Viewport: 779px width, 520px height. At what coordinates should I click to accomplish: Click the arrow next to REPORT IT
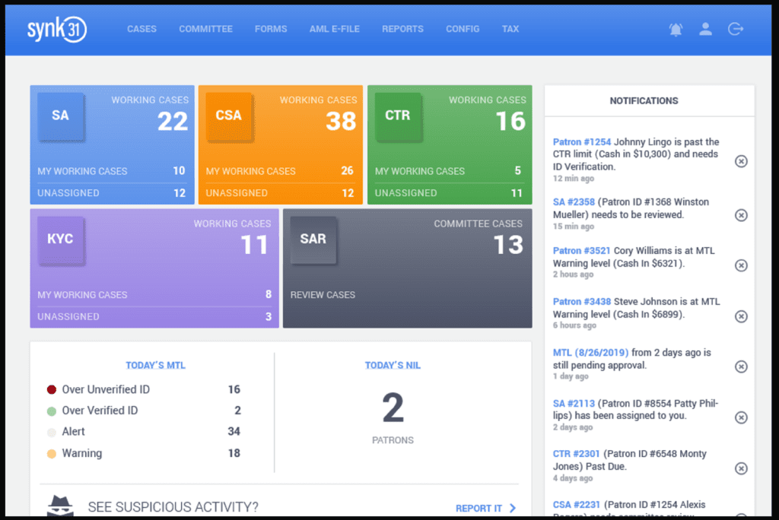[513, 508]
